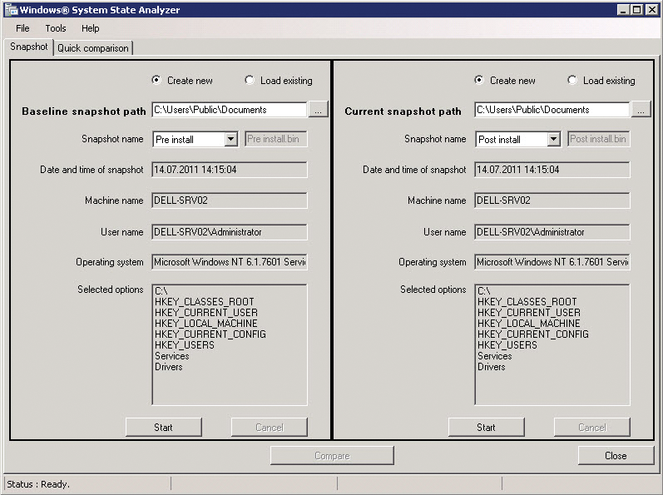Click the baseline snapshot path text field
Image resolution: width=663 pixels, height=495 pixels.
(230, 110)
